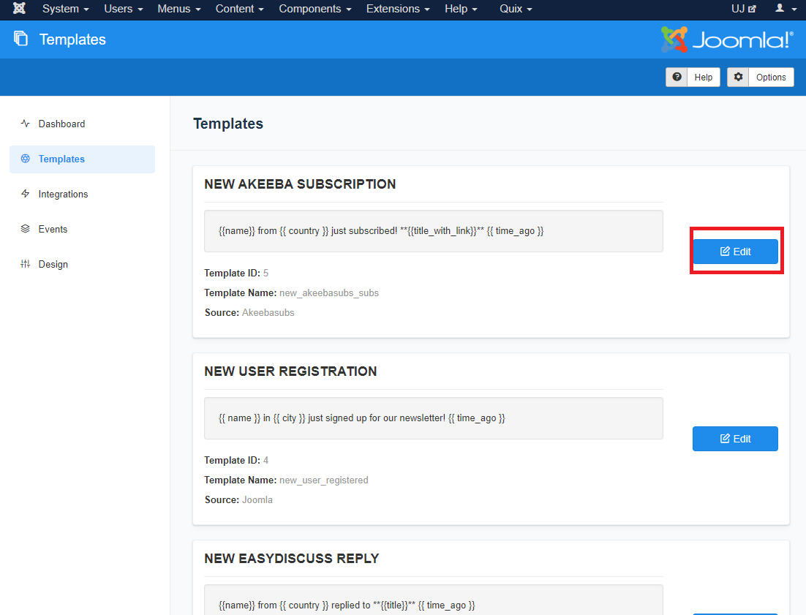Open the user account dropdown icon
The width and height of the screenshot is (806, 615).
click(786, 8)
